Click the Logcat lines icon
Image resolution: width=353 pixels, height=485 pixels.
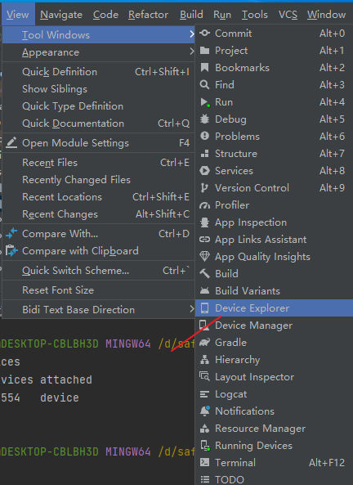coord(204,394)
